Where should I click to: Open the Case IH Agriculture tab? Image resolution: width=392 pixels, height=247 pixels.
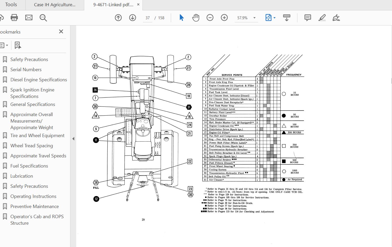(55, 4)
